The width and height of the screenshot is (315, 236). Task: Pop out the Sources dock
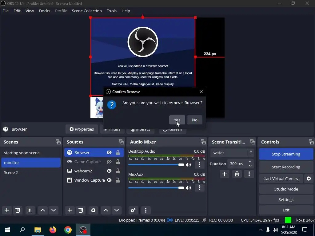click(121, 142)
